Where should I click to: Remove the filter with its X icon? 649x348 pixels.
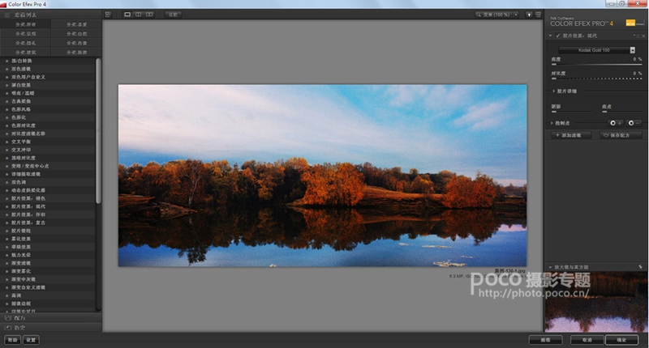click(643, 36)
